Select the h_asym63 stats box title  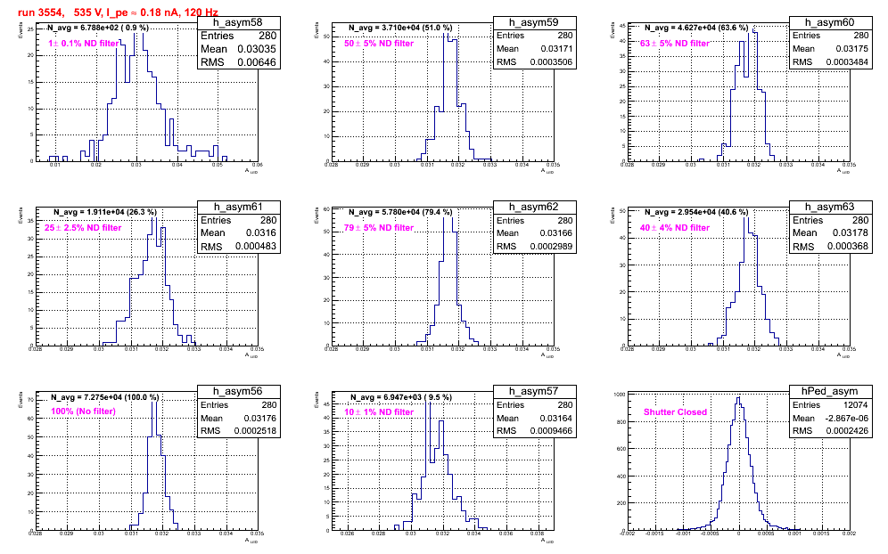(830, 208)
